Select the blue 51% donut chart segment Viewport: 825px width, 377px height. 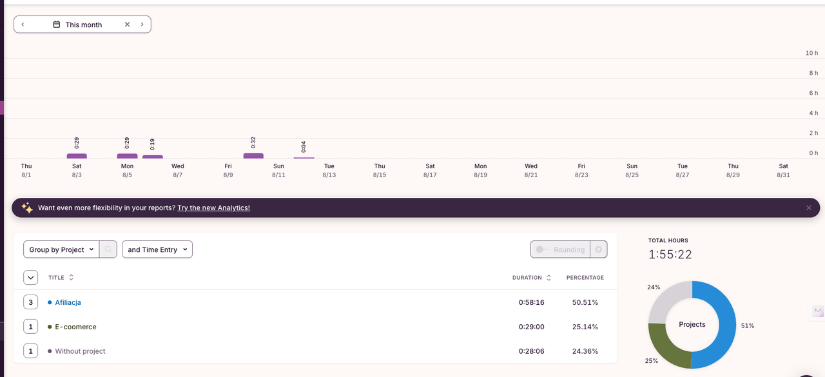pyautogui.click(x=727, y=324)
